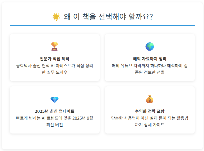Click the glowing star icon in the heading
This screenshot has height=151, width=204.
(56, 17)
